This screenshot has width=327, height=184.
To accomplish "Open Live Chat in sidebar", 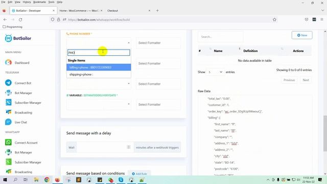I will pos(20,122).
